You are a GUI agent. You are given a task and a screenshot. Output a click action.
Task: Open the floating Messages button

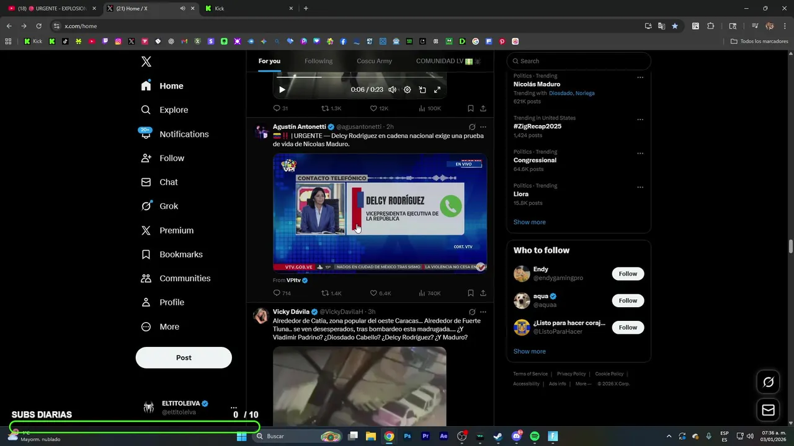pyautogui.click(x=769, y=410)
